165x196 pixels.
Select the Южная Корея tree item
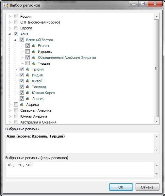pyautogui.click(x=43, y=93)
